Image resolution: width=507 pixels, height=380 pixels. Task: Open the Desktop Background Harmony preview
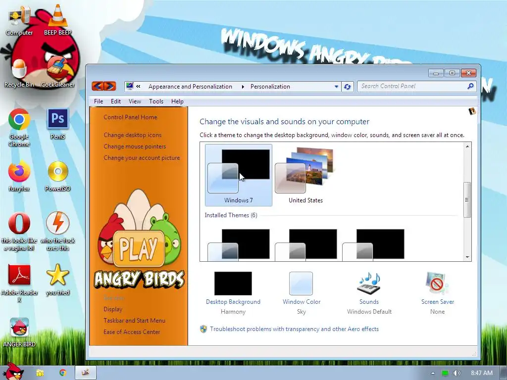233,284
